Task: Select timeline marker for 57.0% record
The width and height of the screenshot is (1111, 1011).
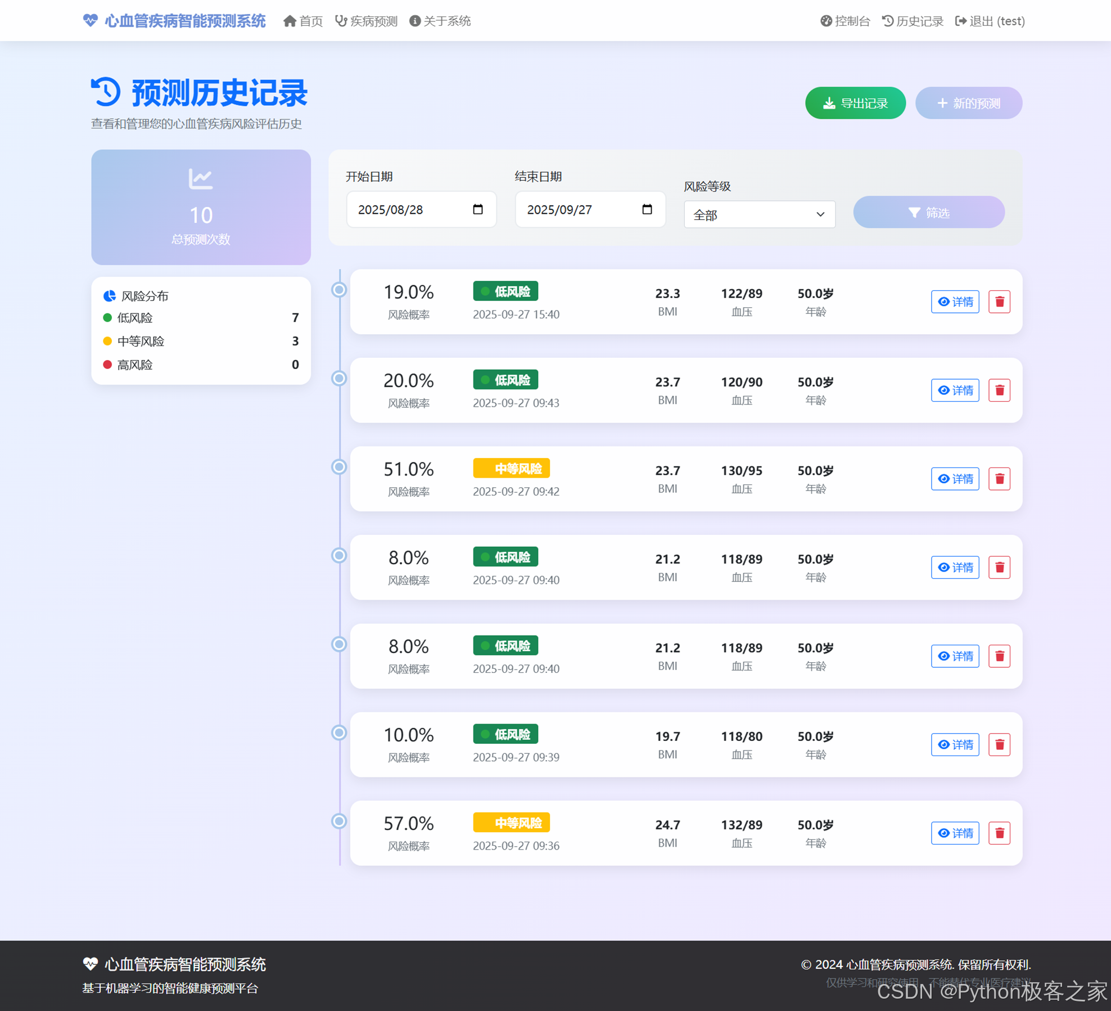Action: point(339,821)
